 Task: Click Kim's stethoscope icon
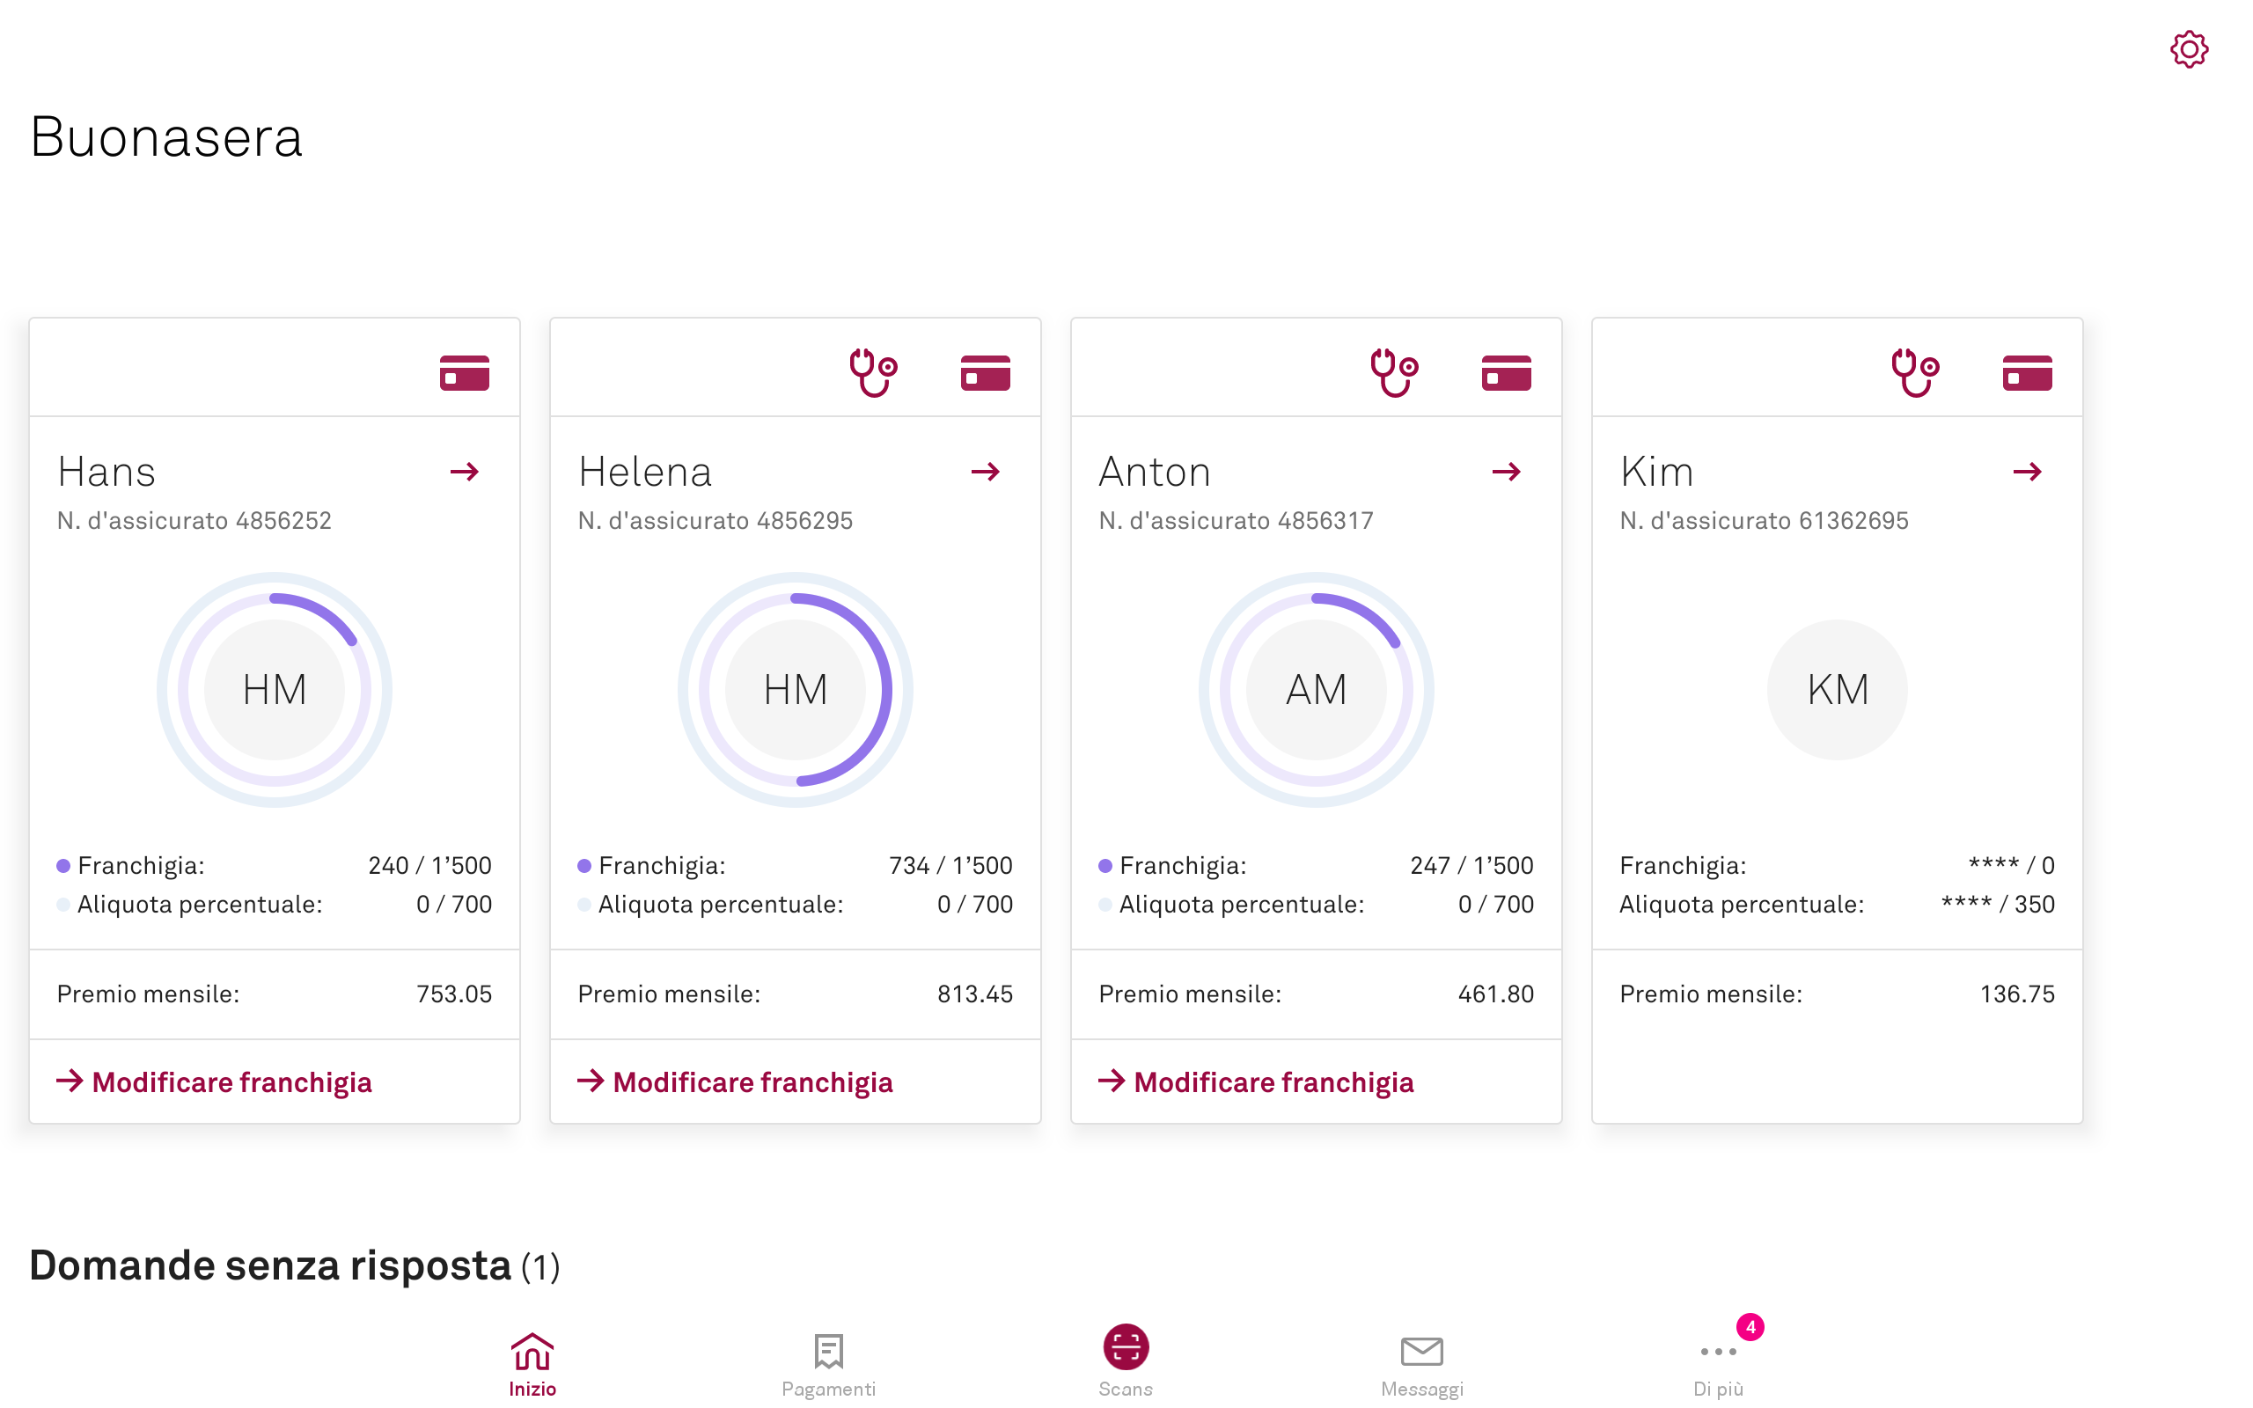click(x=1914, y=372)
